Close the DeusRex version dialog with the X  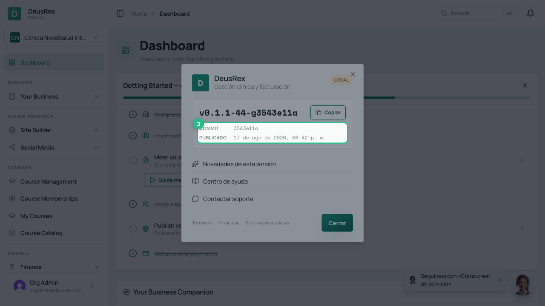point(353,74)
